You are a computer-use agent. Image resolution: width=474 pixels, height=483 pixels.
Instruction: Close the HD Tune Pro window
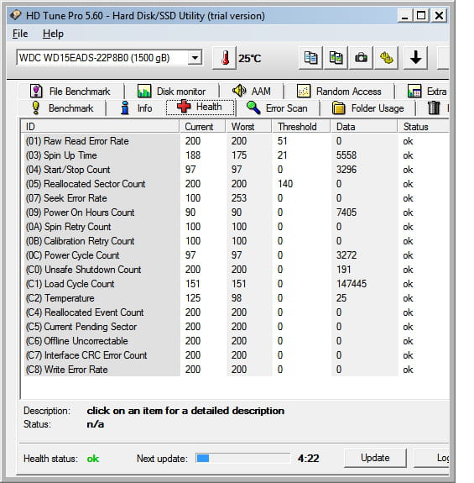(440, 15)
